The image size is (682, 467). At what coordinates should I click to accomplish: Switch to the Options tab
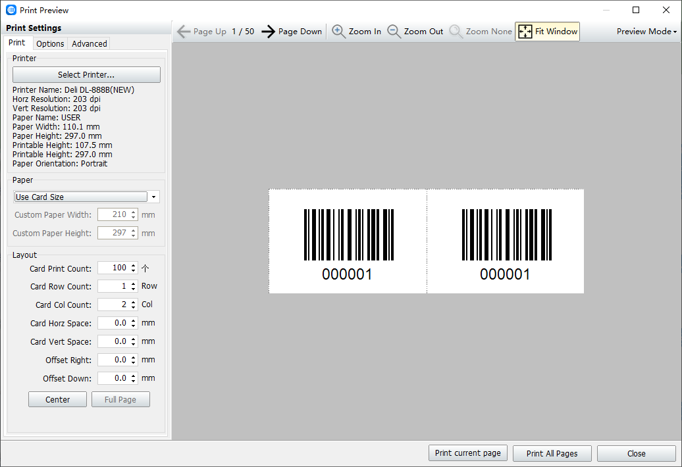(50, 43)
